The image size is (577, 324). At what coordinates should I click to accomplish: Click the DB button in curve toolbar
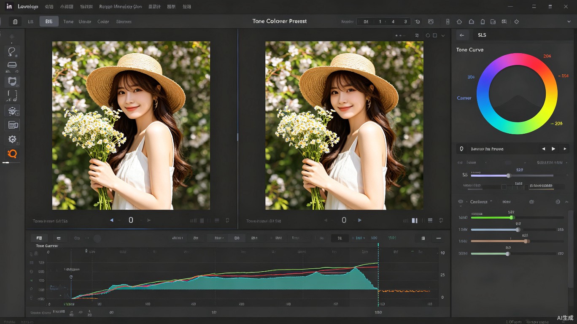(237, 238)
